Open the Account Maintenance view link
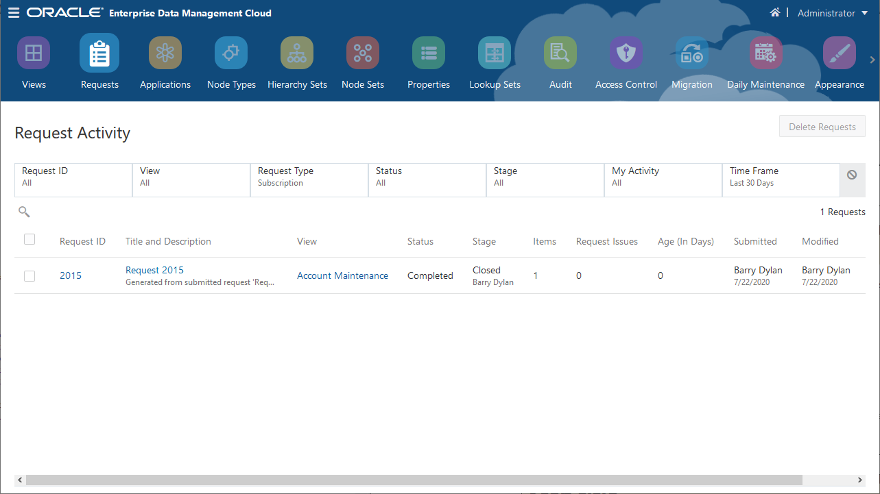The height and width of the screenshot is (494, 880). tap(342, 275)
